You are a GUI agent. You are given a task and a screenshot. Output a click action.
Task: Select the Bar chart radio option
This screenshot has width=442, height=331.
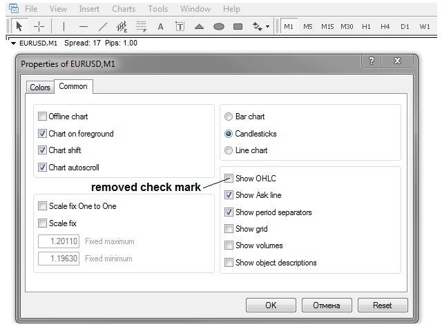click(229, 117)
